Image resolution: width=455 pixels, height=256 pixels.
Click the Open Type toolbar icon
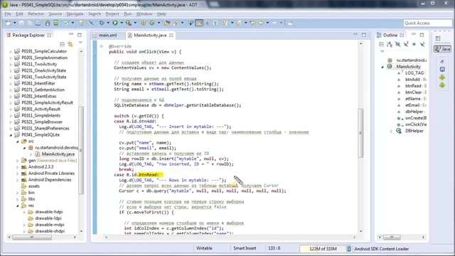coord(167,23)
